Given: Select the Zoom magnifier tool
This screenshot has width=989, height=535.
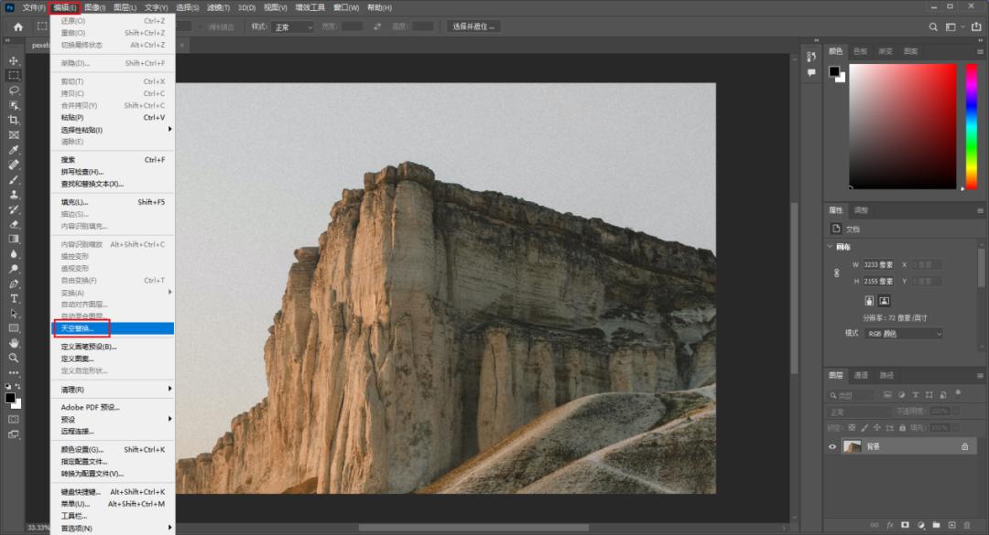Looking at the screenshot, I should (14, 358).
